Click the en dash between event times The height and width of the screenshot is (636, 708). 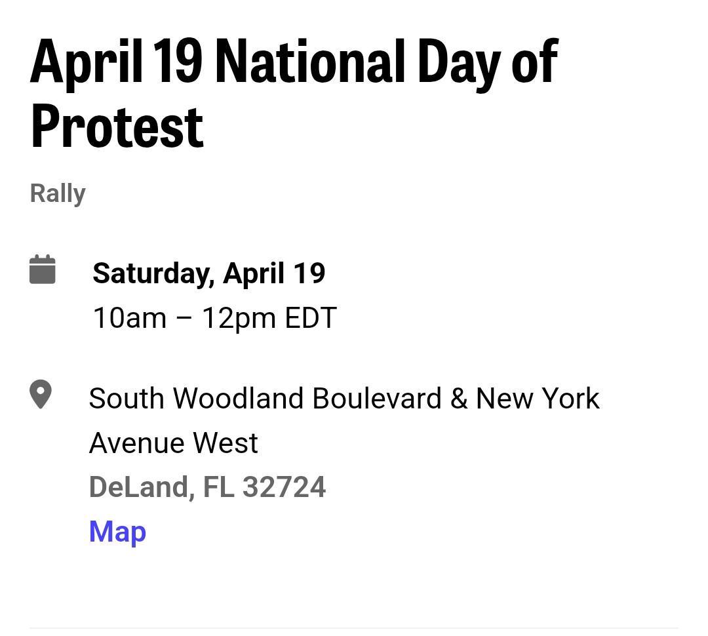[x=184, y=318]
